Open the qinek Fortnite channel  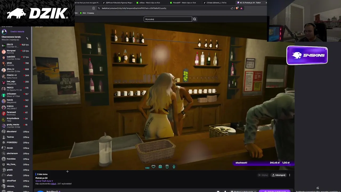16,64
